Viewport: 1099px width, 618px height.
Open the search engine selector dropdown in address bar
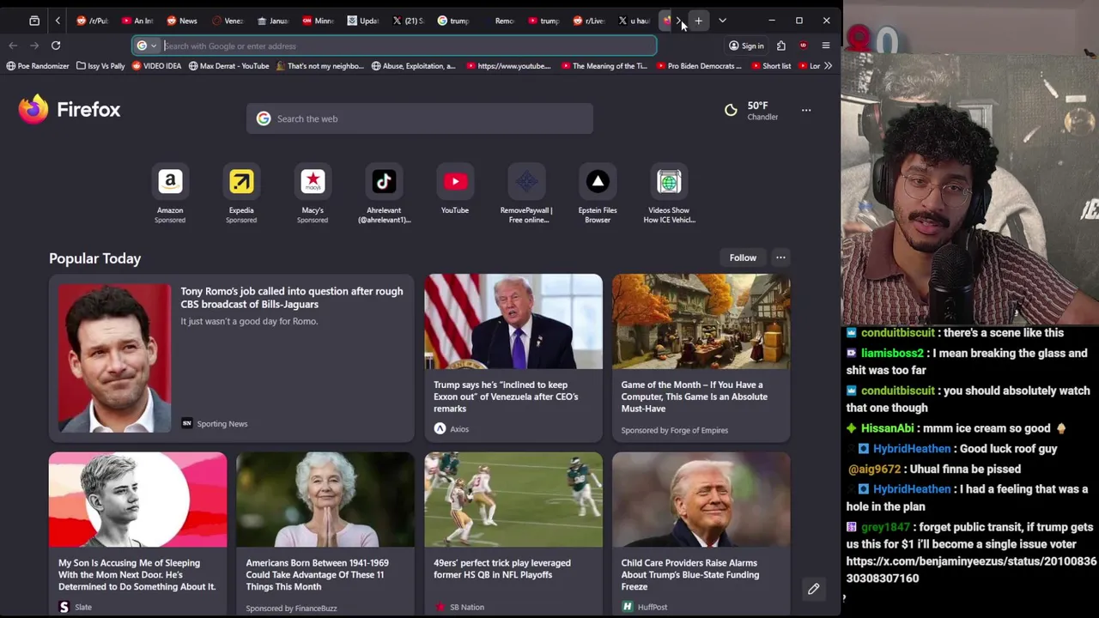[x=147, y=45]
